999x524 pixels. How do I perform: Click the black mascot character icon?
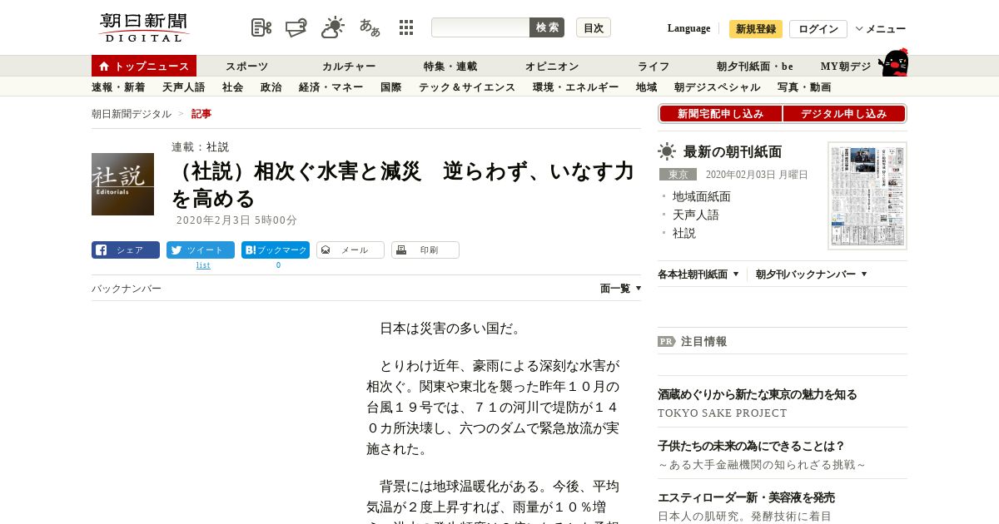click(x=894, y=62)
